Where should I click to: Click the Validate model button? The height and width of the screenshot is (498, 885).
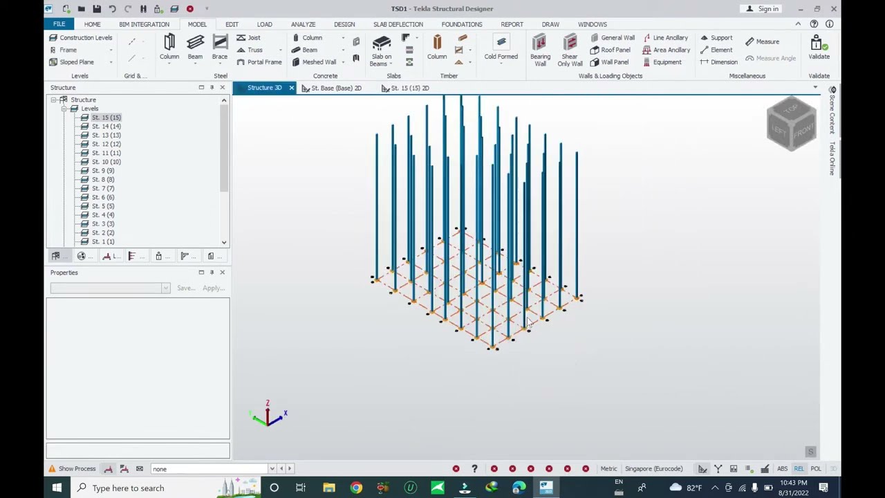coord(819,48)
